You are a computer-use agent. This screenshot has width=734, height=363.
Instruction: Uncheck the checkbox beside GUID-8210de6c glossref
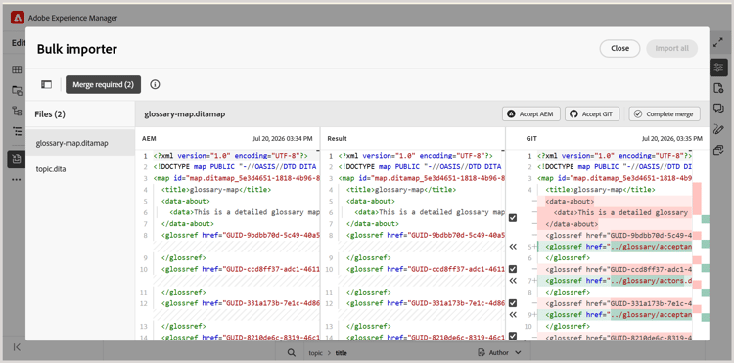point(513,336)
